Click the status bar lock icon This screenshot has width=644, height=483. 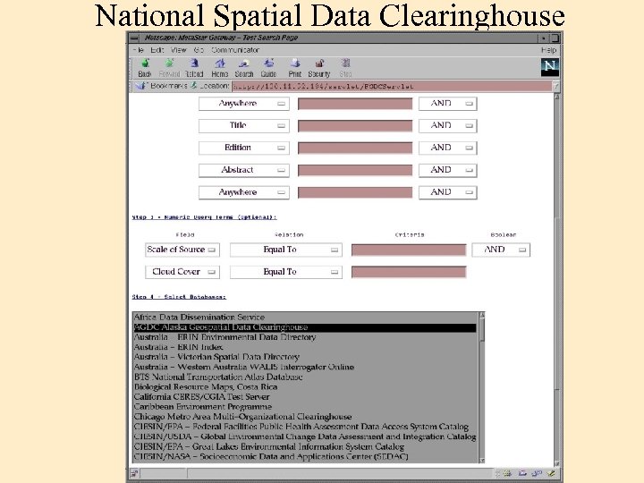click(x=135, y=473)
